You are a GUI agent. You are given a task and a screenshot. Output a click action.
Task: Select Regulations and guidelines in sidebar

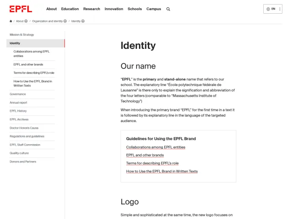[27, 136]
